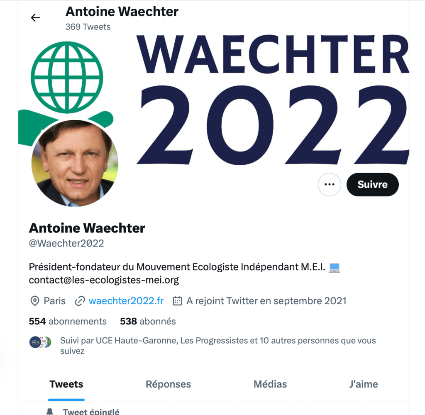
Task: Open mutual followers UCE Haute-Garonne text
Action: point(218,346)
